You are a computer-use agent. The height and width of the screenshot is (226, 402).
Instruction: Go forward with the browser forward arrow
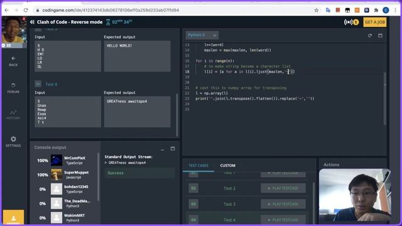click(16, 10)
